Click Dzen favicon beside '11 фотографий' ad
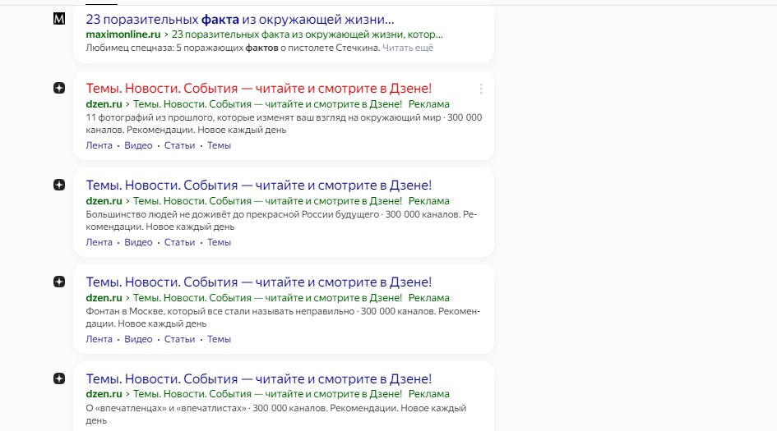777x431 pixels. point(59,88)
